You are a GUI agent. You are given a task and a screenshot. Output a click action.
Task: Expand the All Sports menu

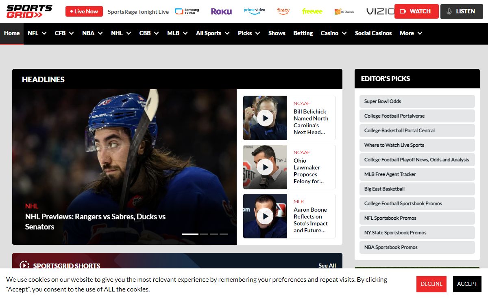pos(213,33)
